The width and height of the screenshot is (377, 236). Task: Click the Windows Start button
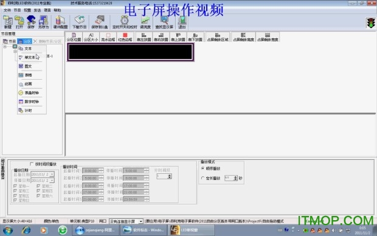8,231
